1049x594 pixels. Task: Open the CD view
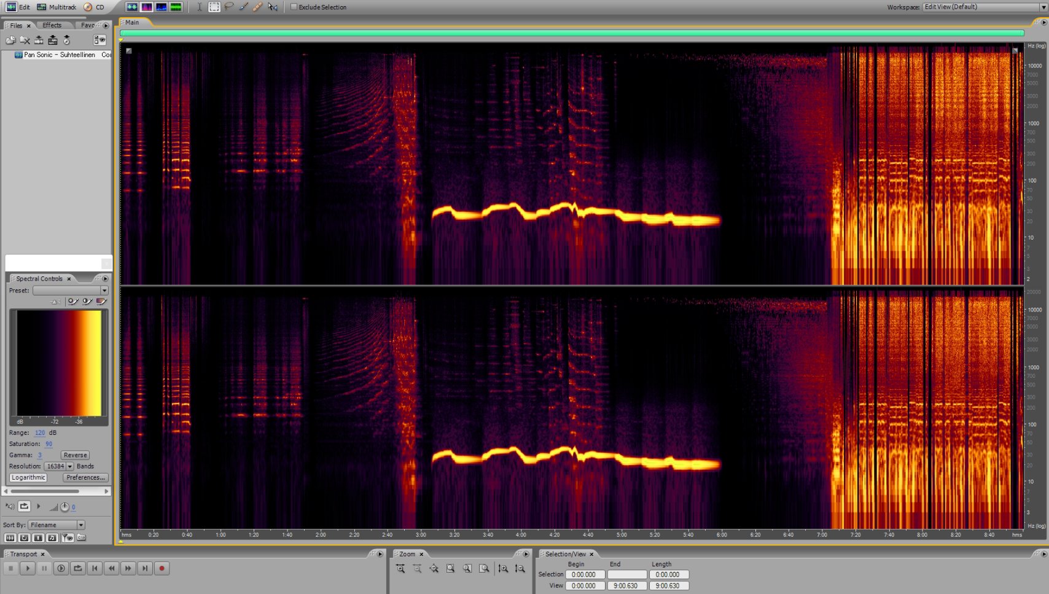[x=94, y=7]
